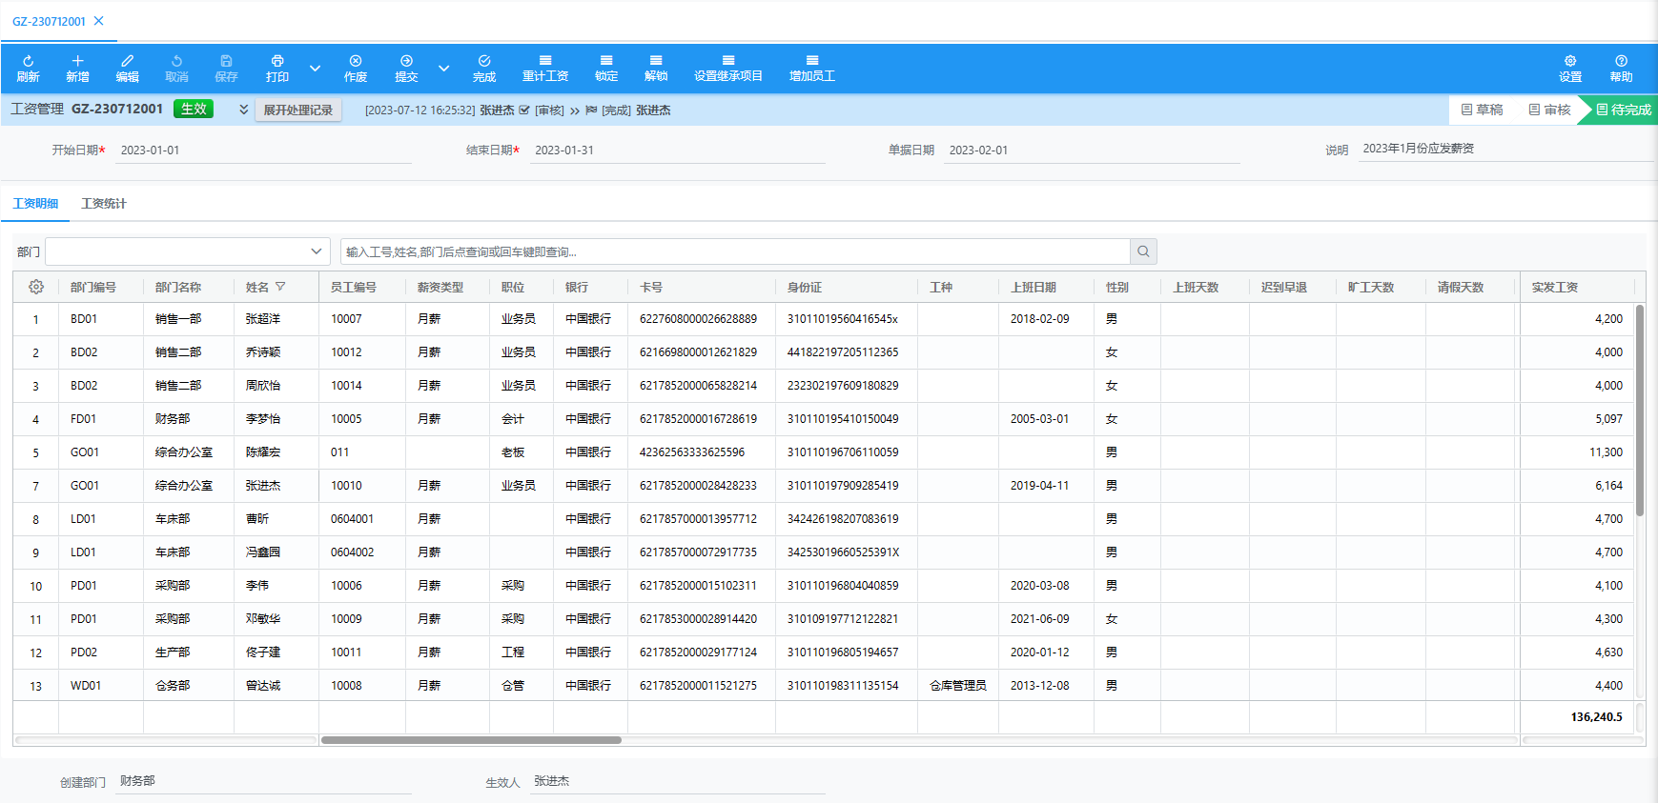Click the 完成 complete icon
1658x803 pixels.
tap(484, 61)
